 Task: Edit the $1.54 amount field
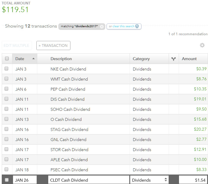coord(193,180)
